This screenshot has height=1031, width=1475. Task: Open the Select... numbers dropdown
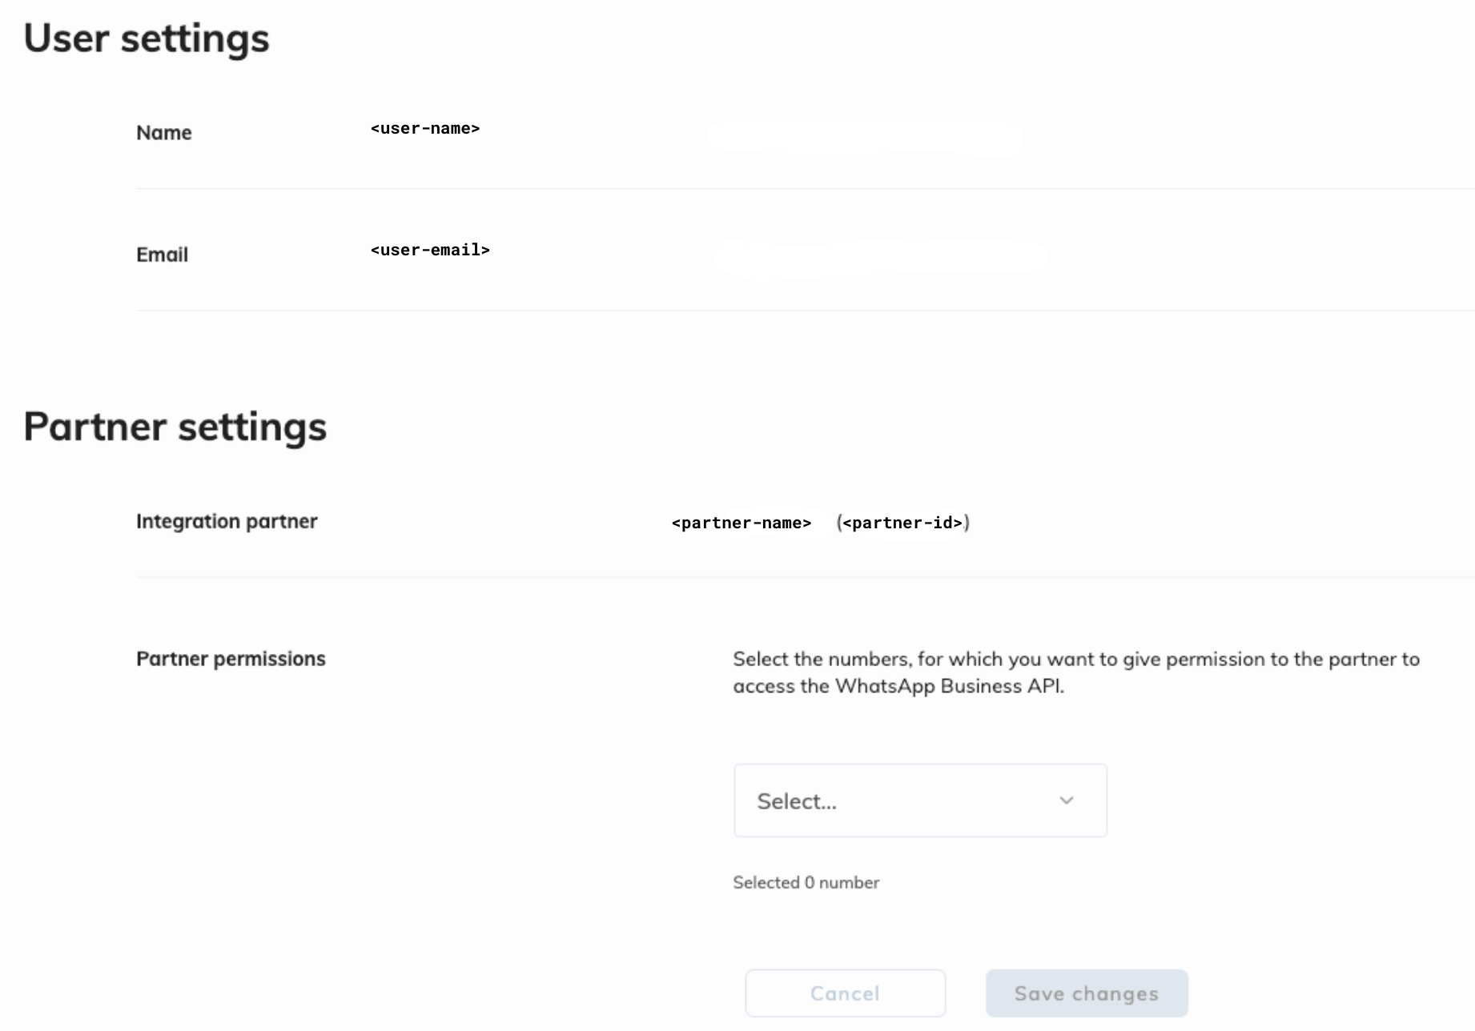click(x=919, y=800)
